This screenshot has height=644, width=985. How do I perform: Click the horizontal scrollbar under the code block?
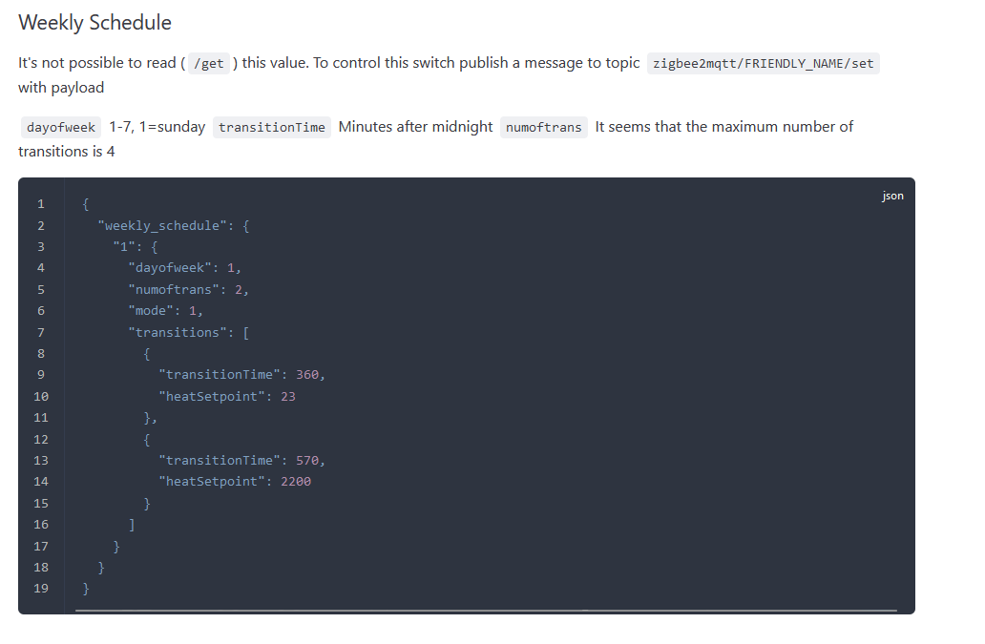point(486,610)
